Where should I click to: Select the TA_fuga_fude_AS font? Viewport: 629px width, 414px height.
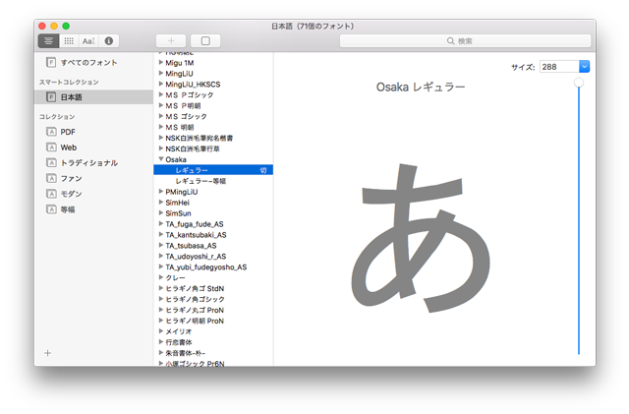pyautogui.click(x=195, y=224)
